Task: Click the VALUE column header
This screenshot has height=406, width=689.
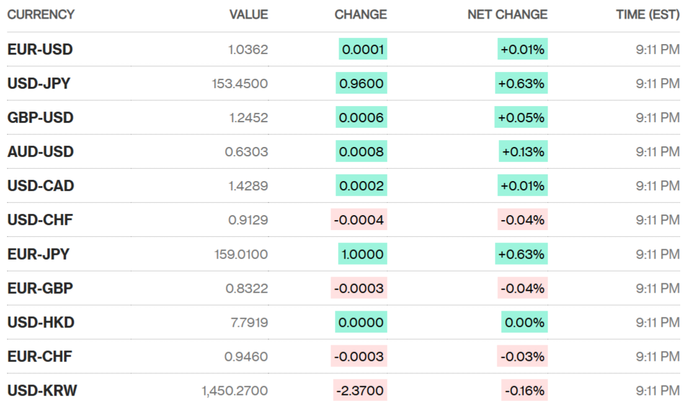Action: 249,14
